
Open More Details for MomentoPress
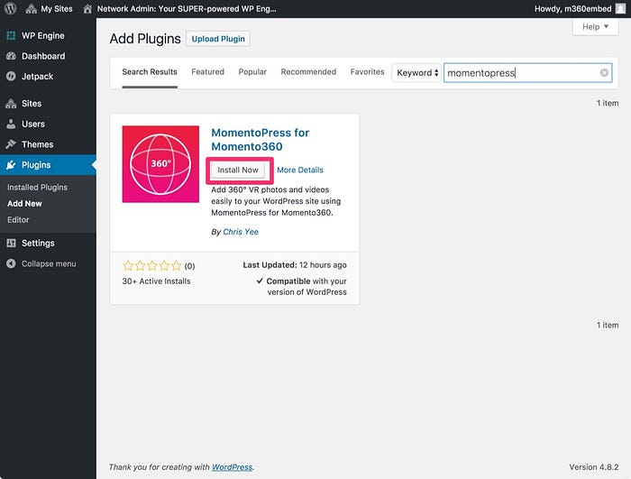300,170
